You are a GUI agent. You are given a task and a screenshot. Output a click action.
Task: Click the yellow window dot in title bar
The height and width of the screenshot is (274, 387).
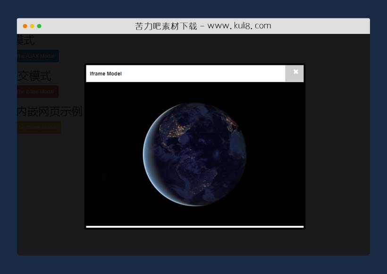click(32, 26)
